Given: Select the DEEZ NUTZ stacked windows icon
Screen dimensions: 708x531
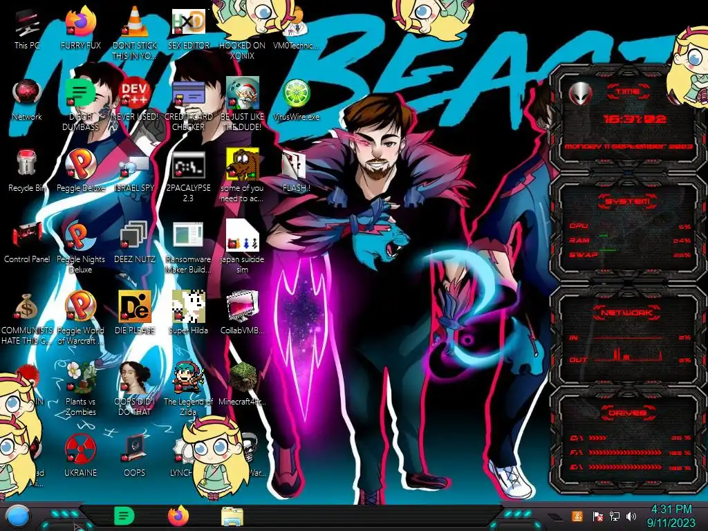Looking at the screenshot, I should tap(135, 243).
